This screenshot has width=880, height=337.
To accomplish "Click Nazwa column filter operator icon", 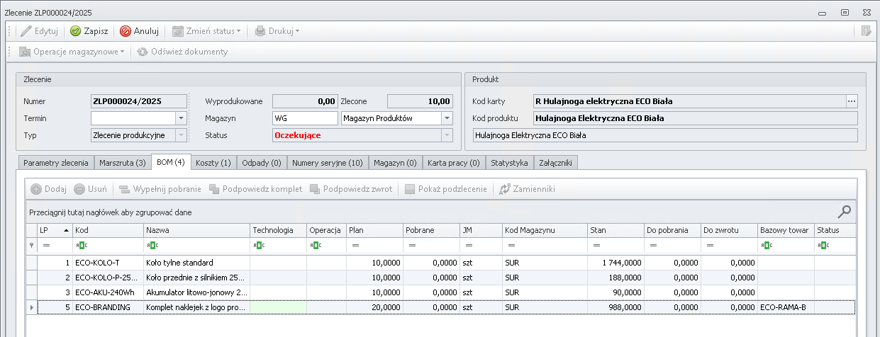I will pyautogui.click(x=151, y=246).
